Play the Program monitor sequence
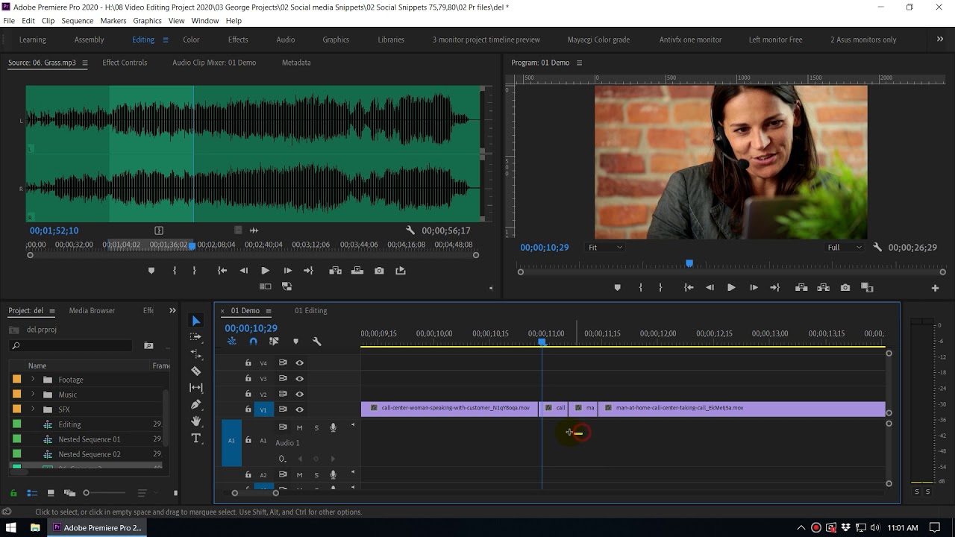Viewport: 955px width, 537px height. (731, 288)
